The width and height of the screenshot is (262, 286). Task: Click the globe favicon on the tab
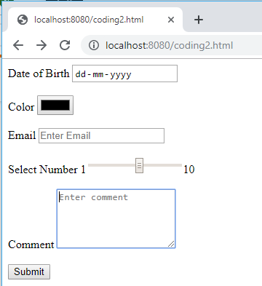coord(23,20)
